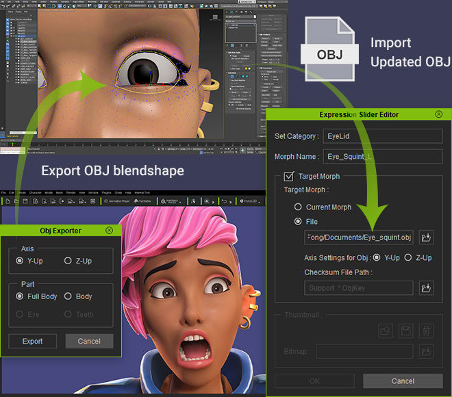Open the Character menu

coord(34,193)
